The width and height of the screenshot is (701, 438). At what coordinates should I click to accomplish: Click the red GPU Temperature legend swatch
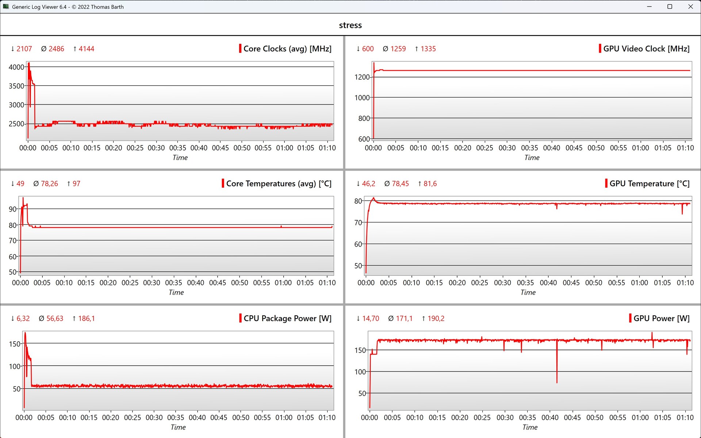tap(606, 183)
